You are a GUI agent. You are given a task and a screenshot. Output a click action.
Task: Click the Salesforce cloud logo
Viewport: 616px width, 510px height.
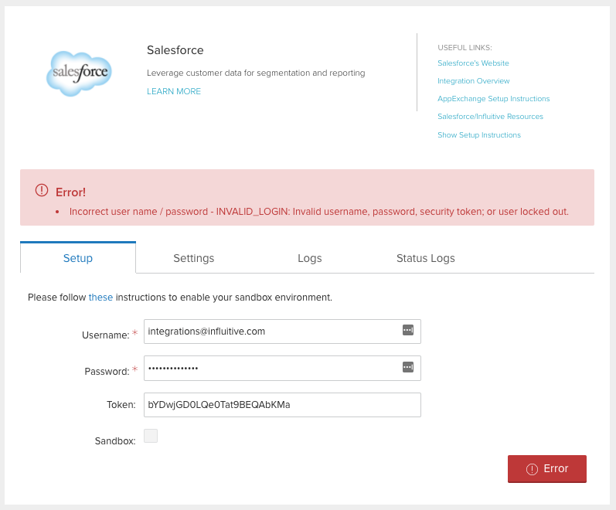tap(79, 73)
